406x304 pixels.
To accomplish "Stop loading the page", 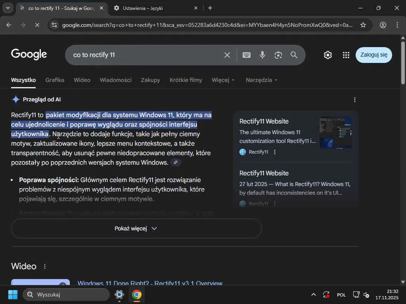I will pos(37,25).
